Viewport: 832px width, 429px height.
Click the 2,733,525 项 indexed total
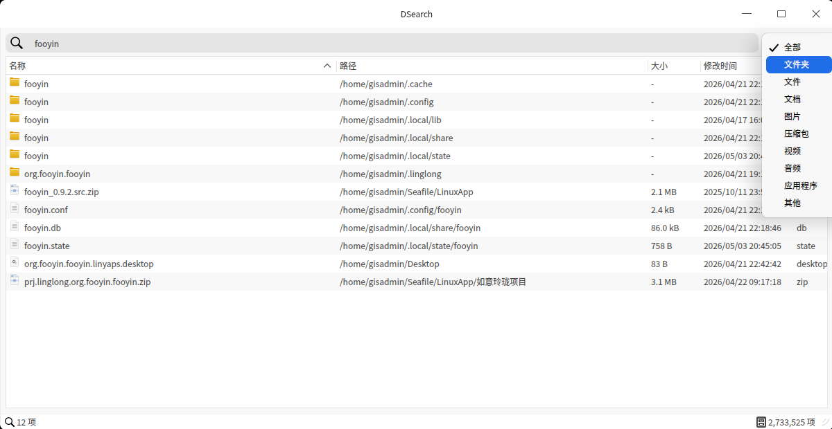coord(792,422)
